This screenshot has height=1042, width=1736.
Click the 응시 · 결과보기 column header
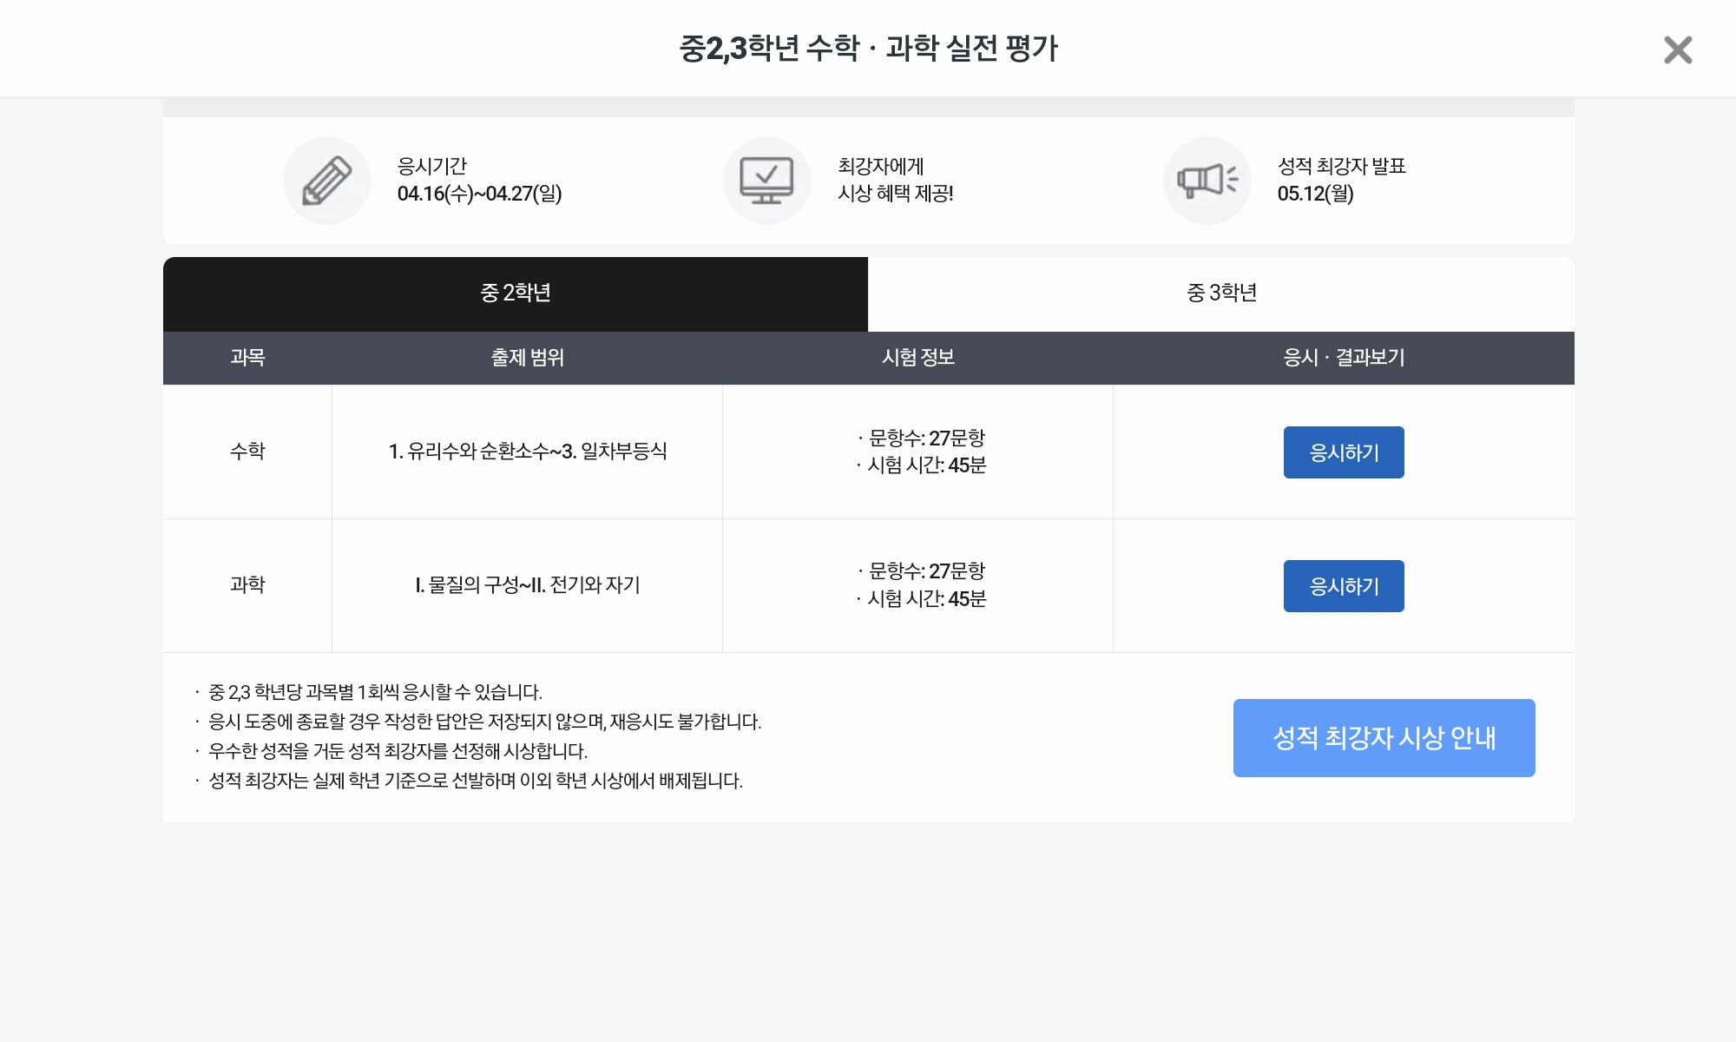pos(1344,358)
